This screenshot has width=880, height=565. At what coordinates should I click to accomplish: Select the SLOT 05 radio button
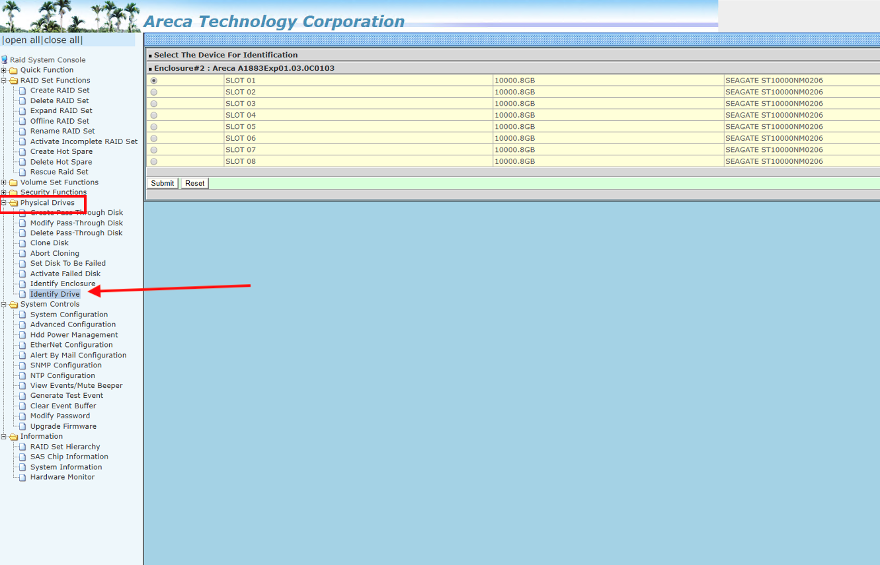point(154,127)
